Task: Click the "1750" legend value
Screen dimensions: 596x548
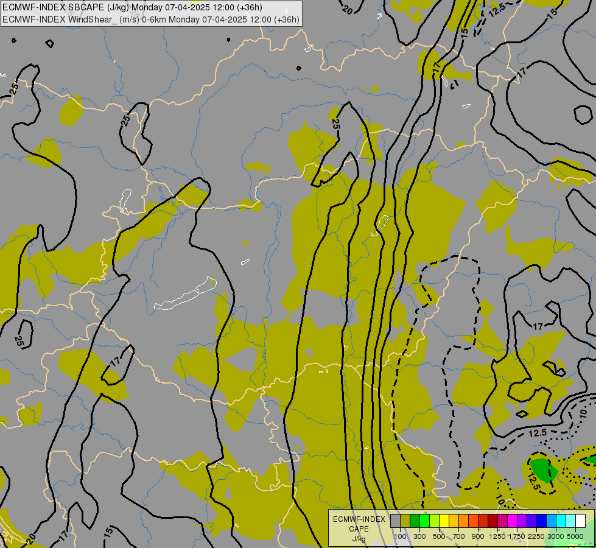Action: [517, 536]
